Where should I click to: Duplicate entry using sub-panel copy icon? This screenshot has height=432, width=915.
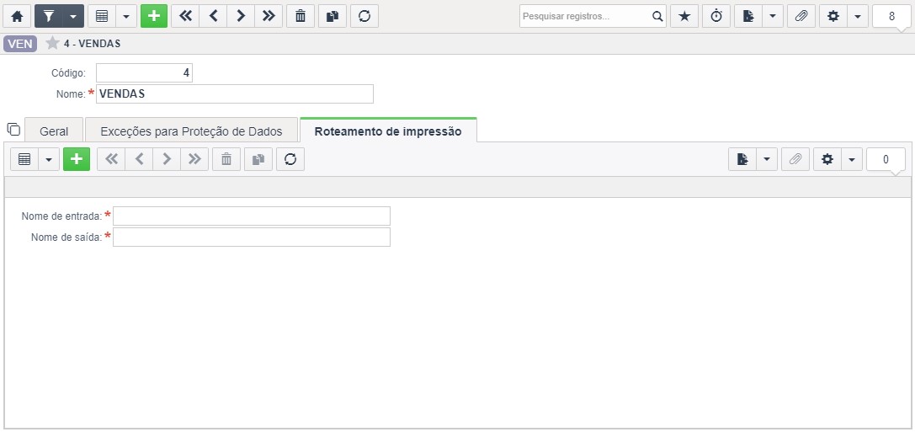(258, 159)
